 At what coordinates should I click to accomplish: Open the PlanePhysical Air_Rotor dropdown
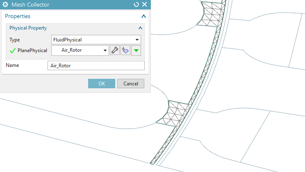coord(80,50)
